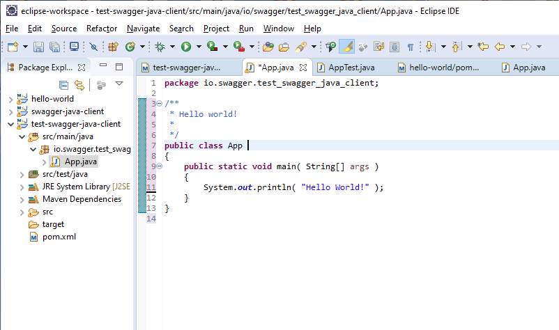
Task: Click Collapse All in Package Explorer
Action: click(x=64, y=84)
